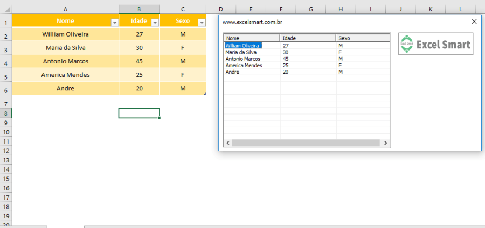Open the Idade column filter dropdown

click(155, 23)
